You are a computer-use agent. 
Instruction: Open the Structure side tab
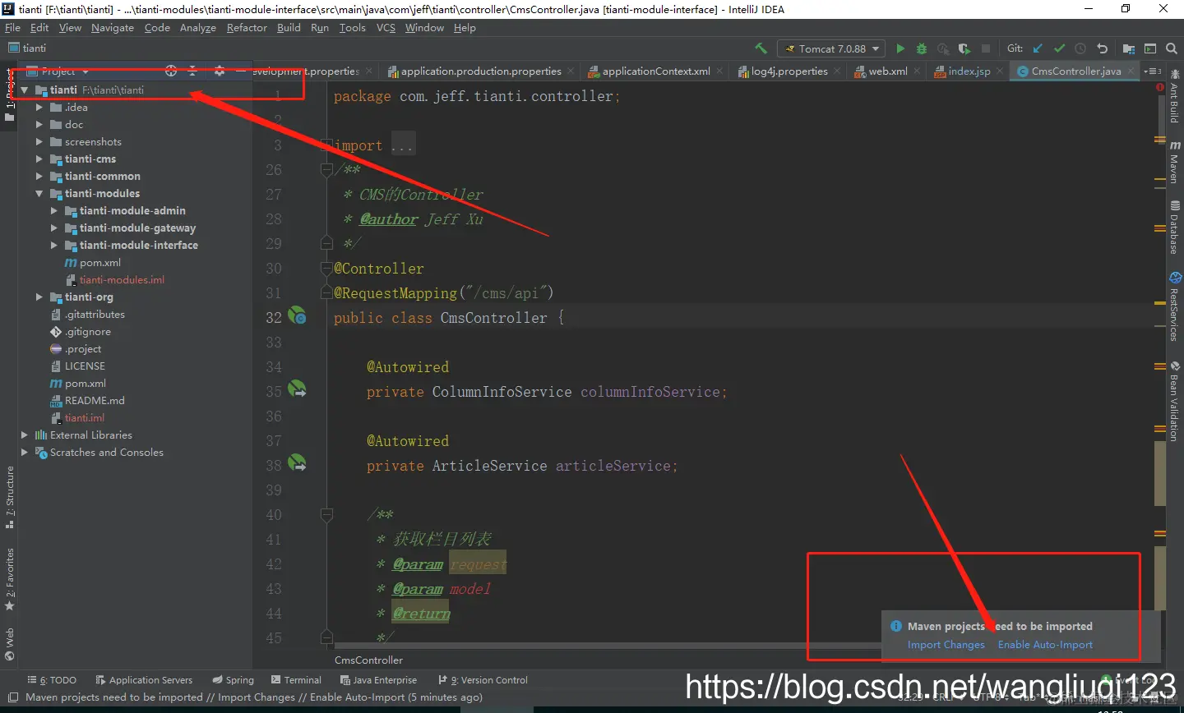click(x=10, y=497)
